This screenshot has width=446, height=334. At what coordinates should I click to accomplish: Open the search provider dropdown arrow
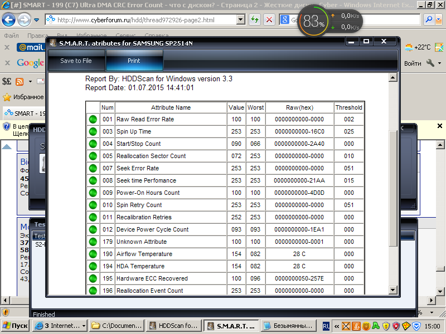coord(438,19)
